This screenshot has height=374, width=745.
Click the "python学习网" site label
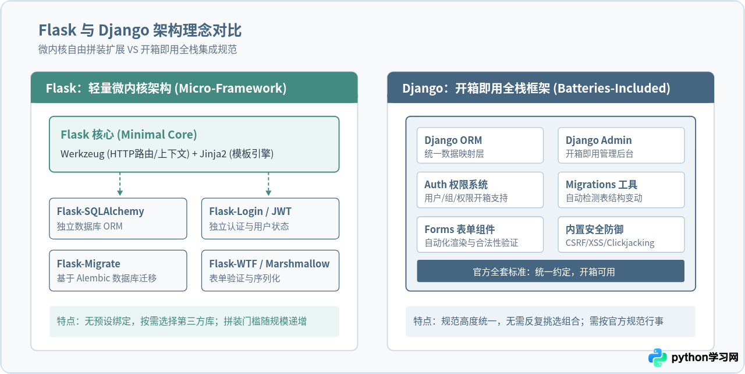coord(705,358)
